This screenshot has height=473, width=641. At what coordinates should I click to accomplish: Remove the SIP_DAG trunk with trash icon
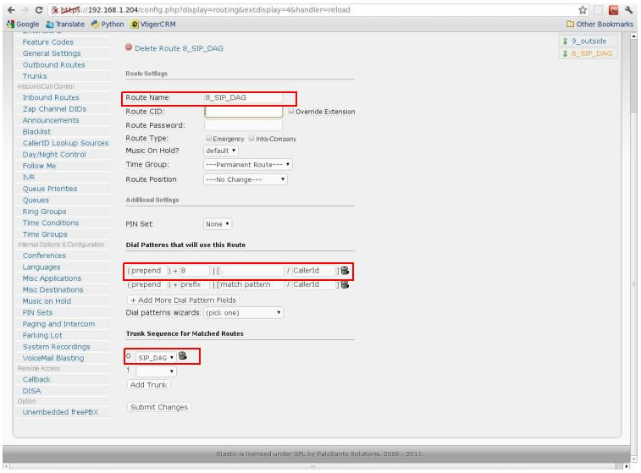(183, 356)
